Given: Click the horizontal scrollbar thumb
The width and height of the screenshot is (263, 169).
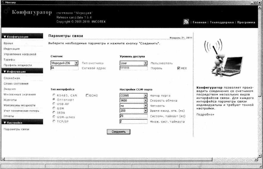Looking at the screenshot, I should [108, 159].
